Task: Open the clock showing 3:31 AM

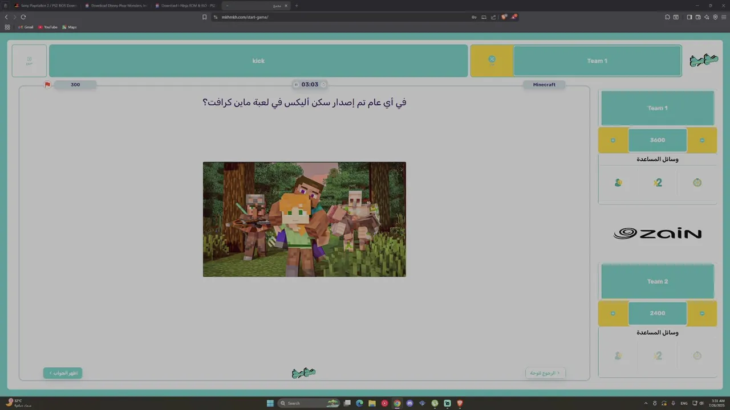Action: coord(717,403)
